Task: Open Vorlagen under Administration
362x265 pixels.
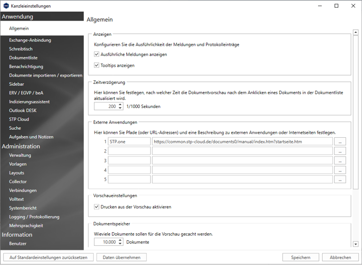Action: 18,164
